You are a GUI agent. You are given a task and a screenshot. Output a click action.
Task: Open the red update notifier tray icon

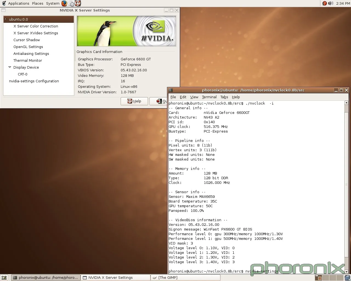click(x=324, y=3)
